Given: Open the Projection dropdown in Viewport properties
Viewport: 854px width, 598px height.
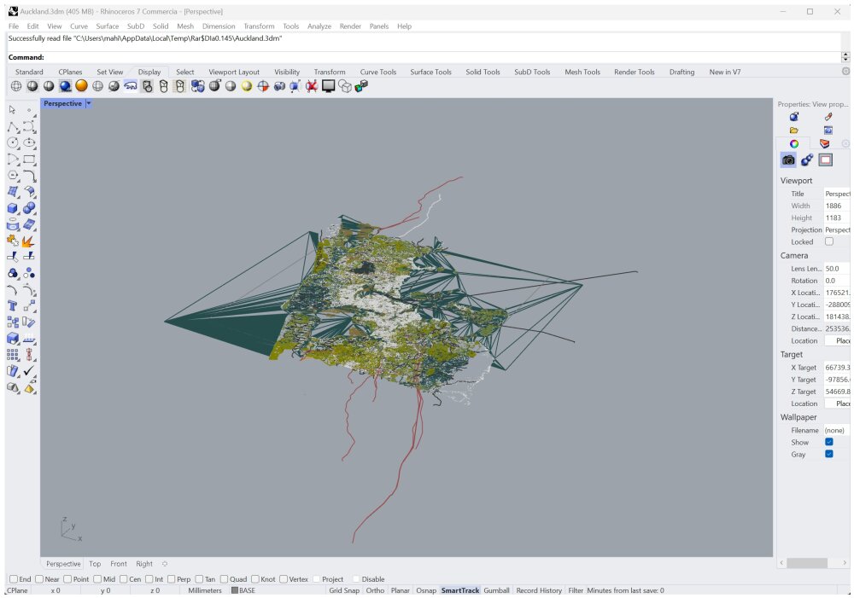Looking at the screenshot, I should pyautogui.click(x=837, y=229).
